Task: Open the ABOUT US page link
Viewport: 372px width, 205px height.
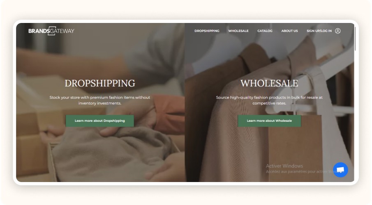Action: [289, 31]
